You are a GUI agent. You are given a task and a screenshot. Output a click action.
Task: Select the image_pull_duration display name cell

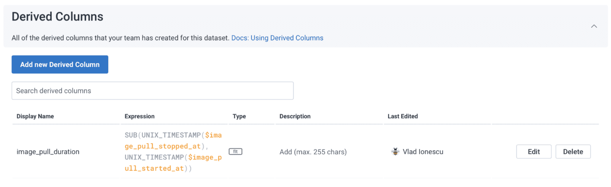tap(48, 152)
